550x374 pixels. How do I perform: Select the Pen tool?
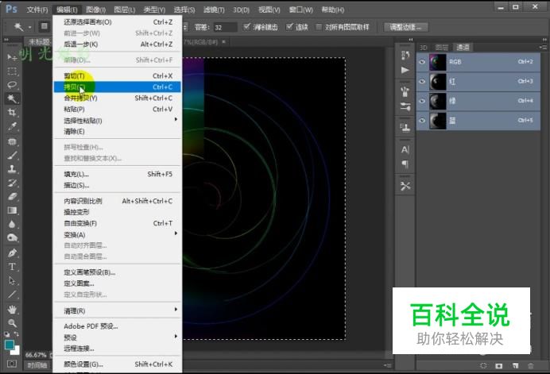click(x=12, y=253)
